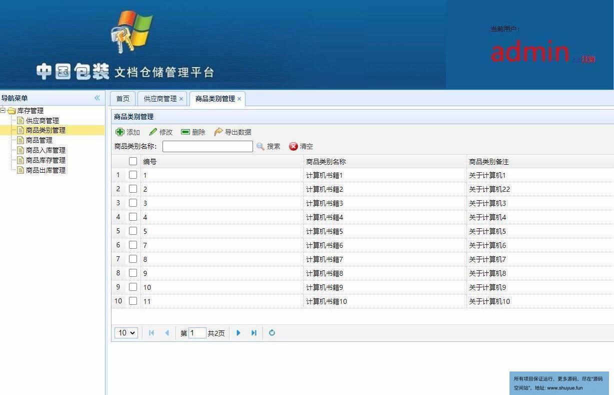The image size is (614, 395).
Task: Refresh the table with reload icon
Action: coord(272,333)
